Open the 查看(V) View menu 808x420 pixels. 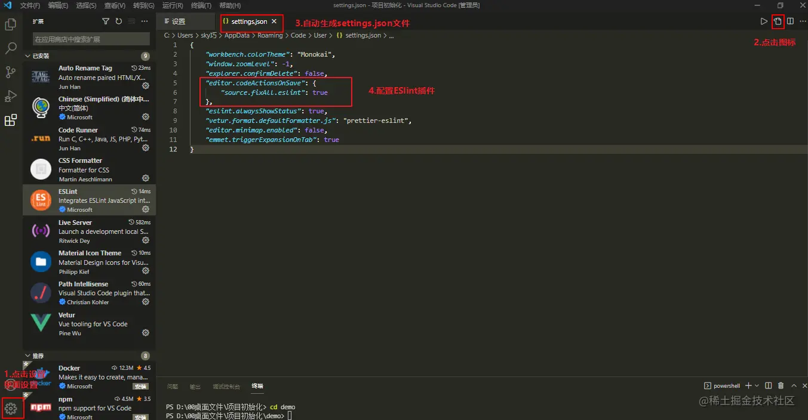click(x=115, y=5)
